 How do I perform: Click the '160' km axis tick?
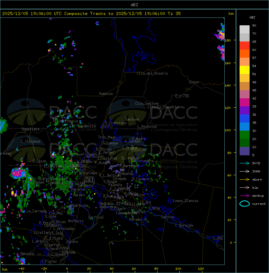click(228, 63)
